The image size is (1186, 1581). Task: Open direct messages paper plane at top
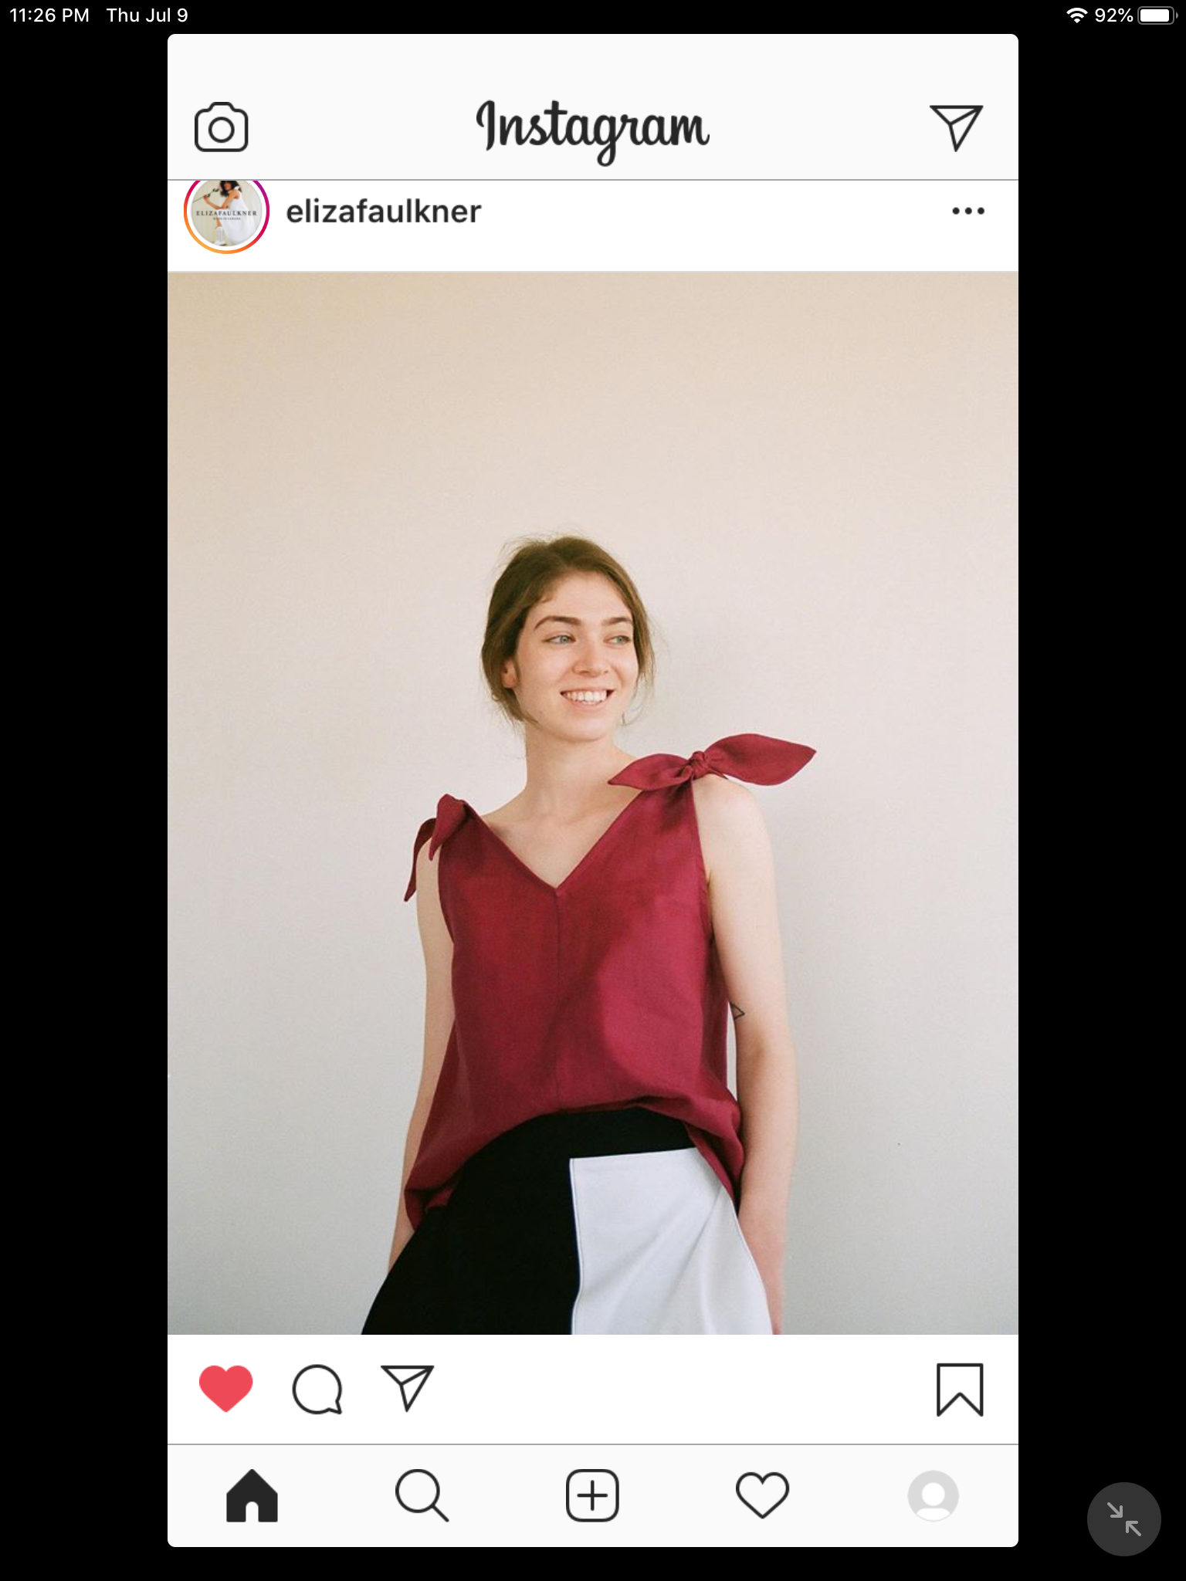click(956, 127)
